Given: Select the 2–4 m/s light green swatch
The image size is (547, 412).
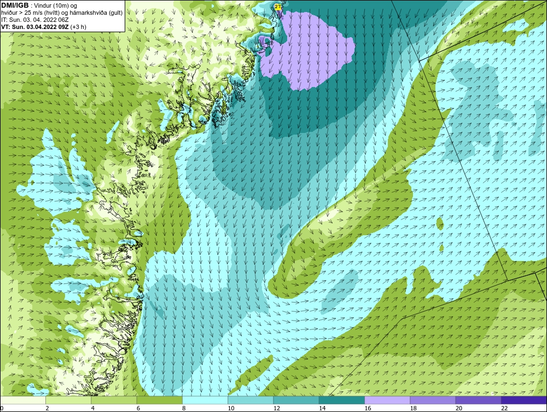Looking at the screenshot, I should 68,400.
